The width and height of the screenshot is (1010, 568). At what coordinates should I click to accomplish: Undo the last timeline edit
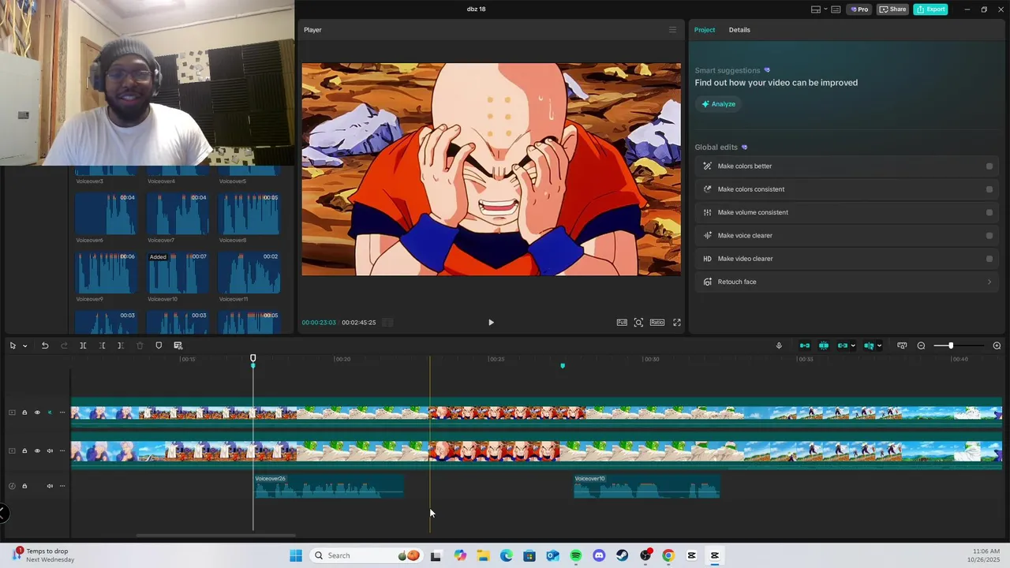point(45,346)
